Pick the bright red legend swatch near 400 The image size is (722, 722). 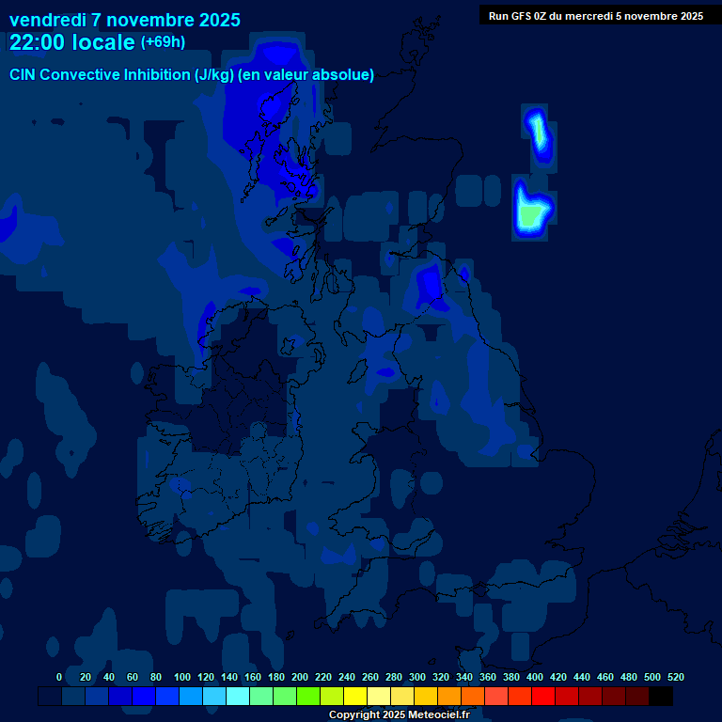tap(543, 697)
